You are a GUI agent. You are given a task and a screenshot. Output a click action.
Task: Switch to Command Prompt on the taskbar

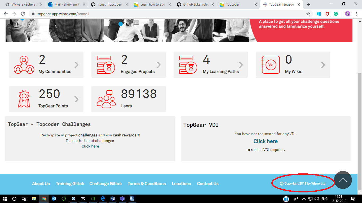pyautogui.click(x=83, y=199)
